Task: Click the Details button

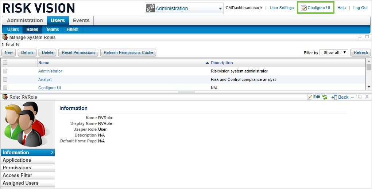Action: pos(27,52)
